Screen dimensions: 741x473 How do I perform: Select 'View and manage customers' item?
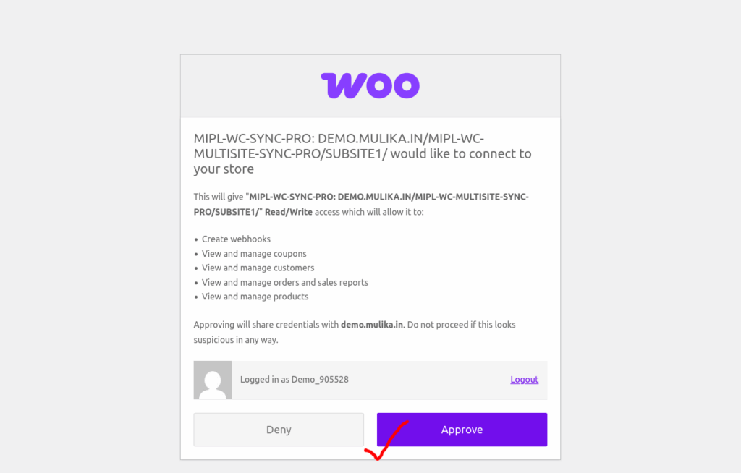[x=258, y=268]
